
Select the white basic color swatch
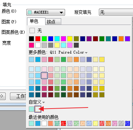pos(38,45)
